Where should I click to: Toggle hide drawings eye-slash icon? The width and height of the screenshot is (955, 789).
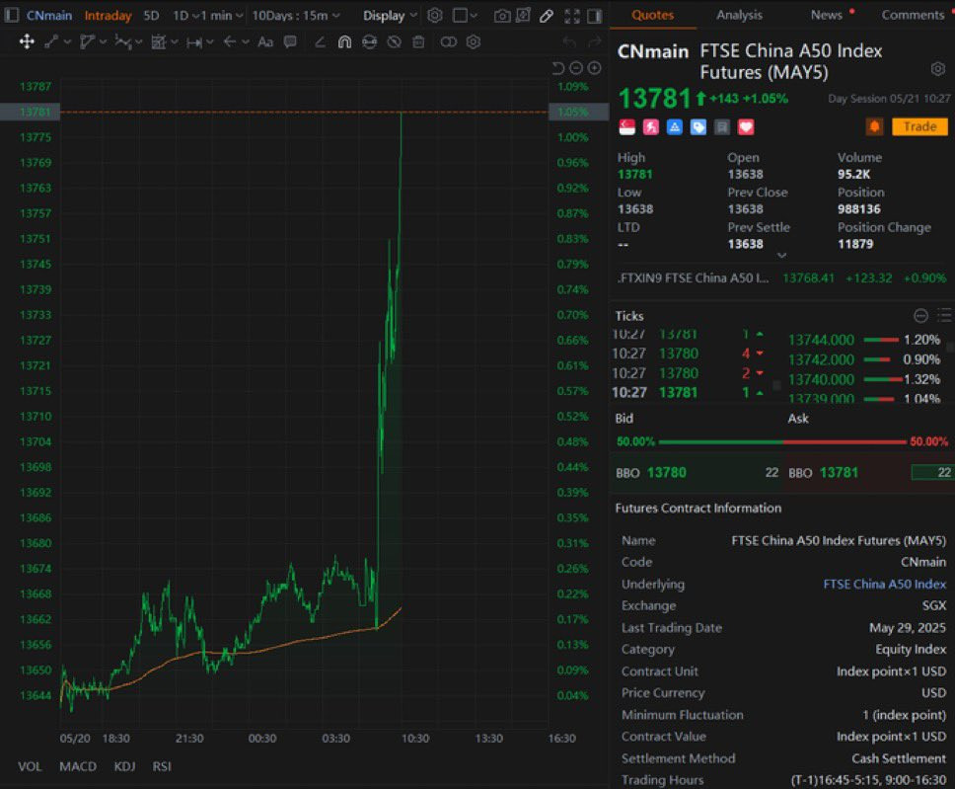click(x=394, y=42)
